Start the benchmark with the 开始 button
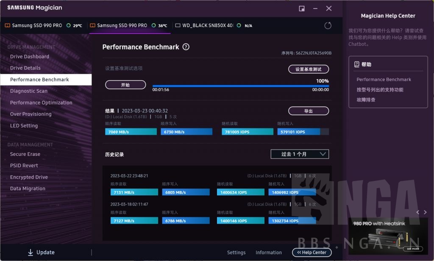 [x=125, y=85]
